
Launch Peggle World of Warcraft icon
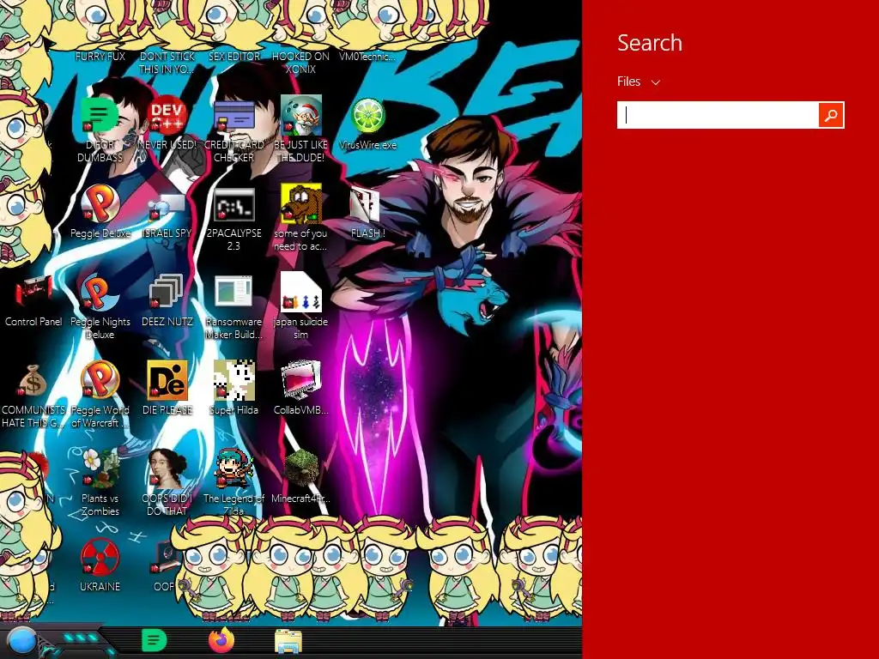(100, 380)
